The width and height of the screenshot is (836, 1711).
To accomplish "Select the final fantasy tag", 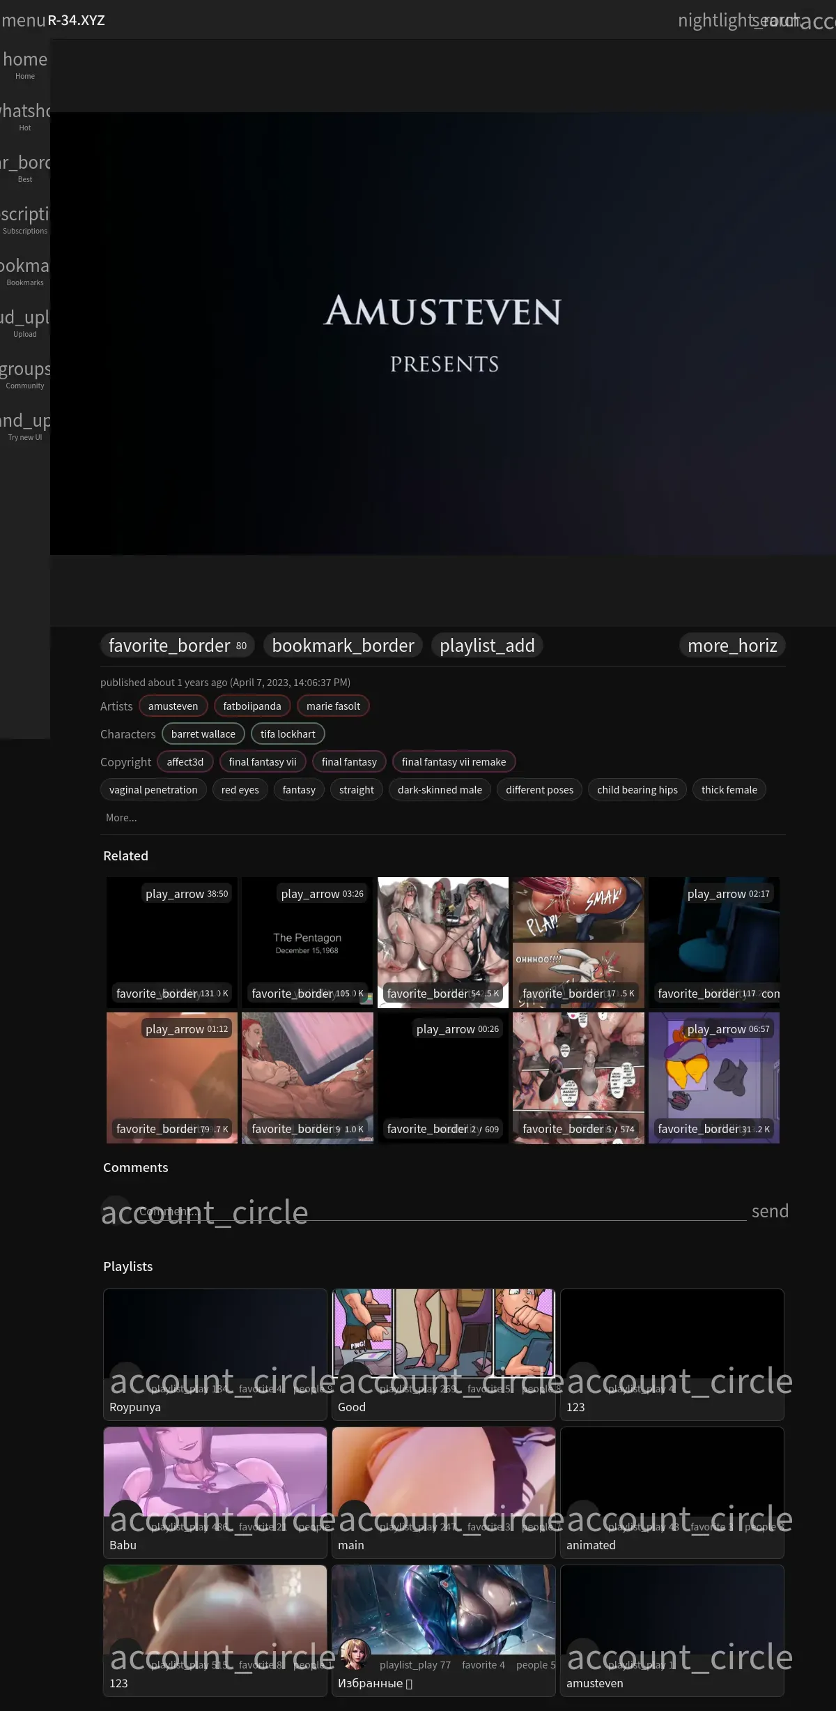I will (x=349, y=762).
